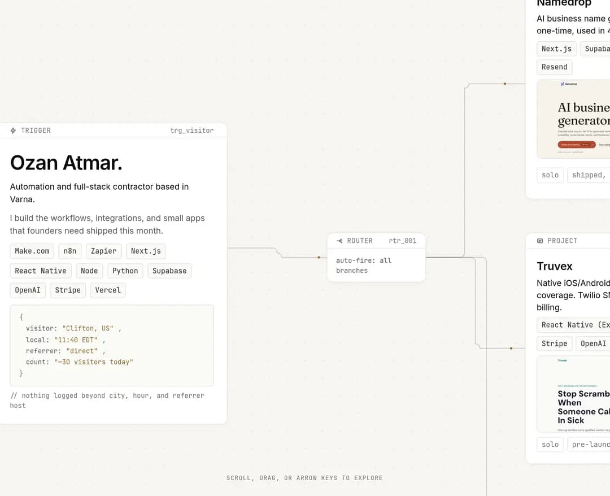This screenshot has width=610, height=496.
Task: Click the red button in the Namedrop preview
Action: [x=577, y=145]
